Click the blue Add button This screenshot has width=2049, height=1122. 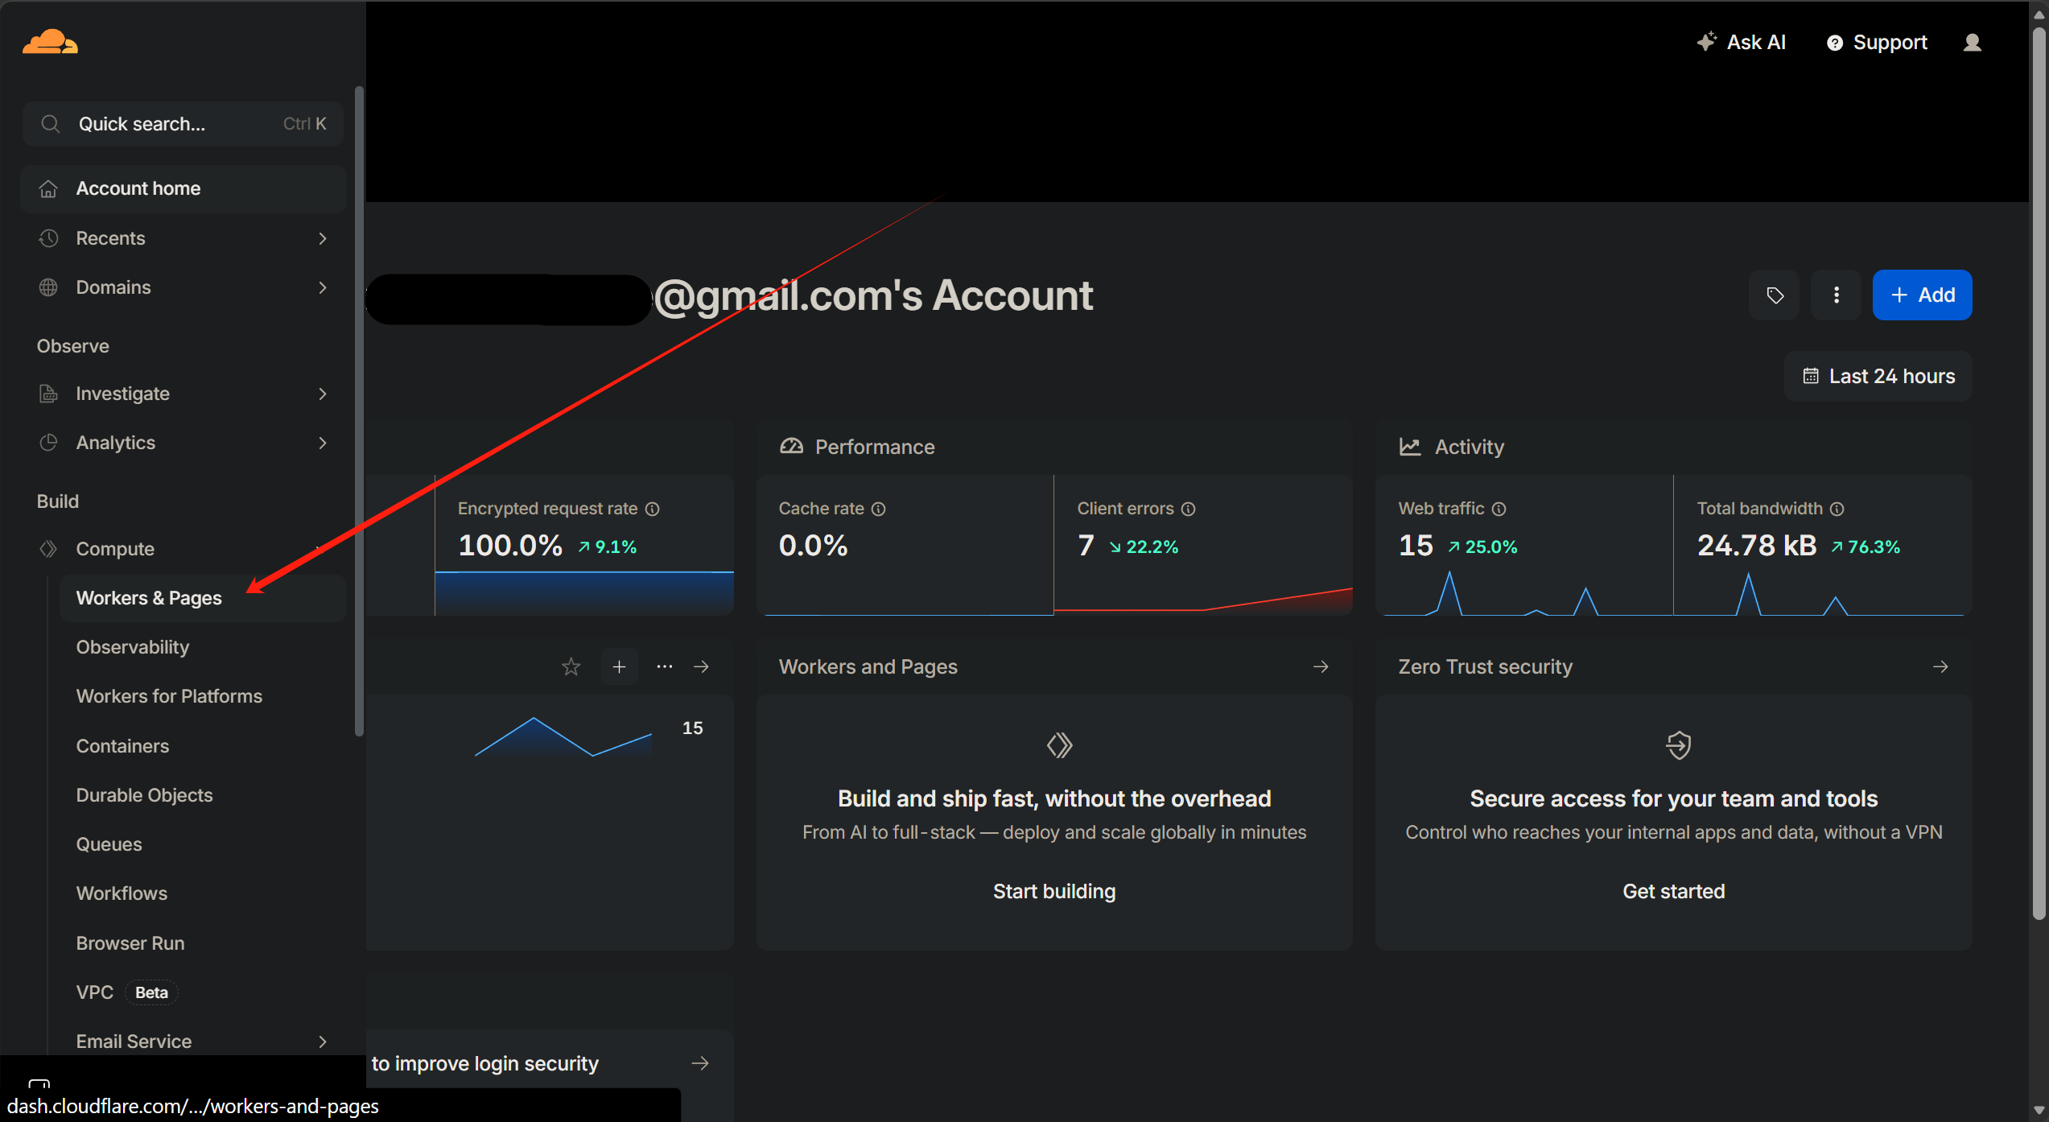(1922, 295)
